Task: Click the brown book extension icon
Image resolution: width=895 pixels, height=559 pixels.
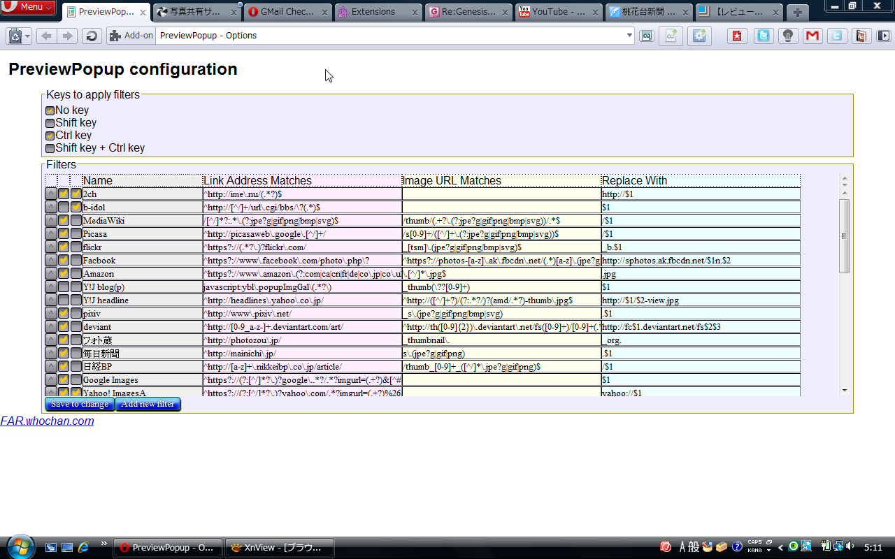Action: click(861, 36)
